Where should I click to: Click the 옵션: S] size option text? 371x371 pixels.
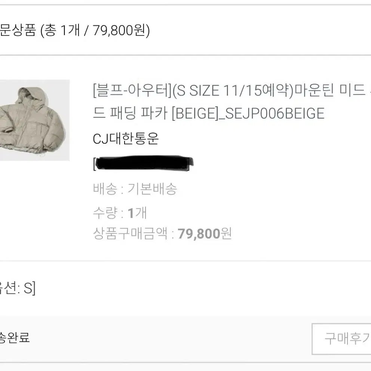pos(18,288)
